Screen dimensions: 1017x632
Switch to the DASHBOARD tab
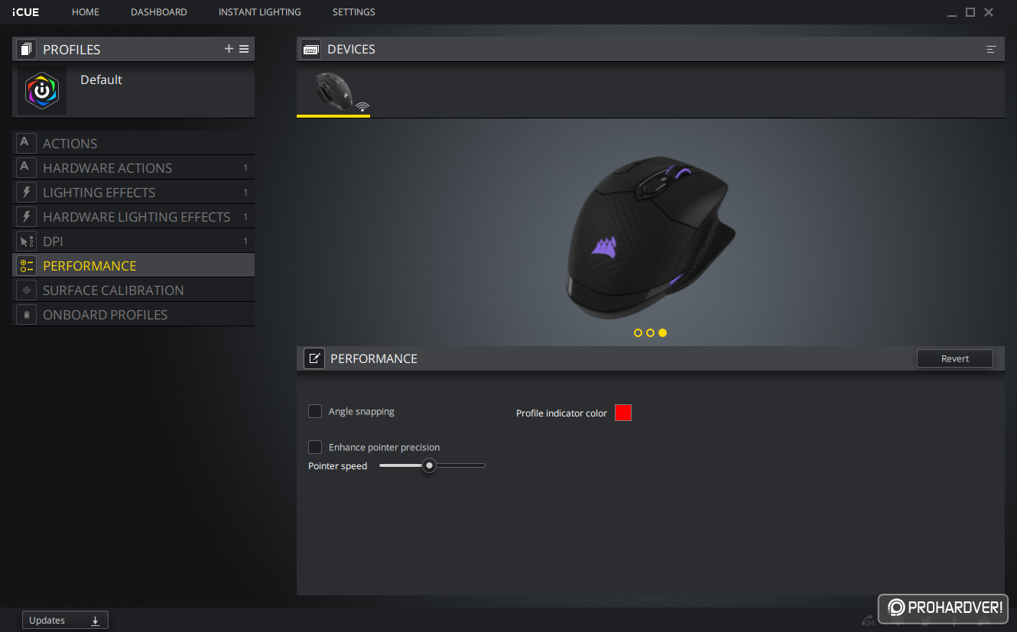click(x=159, y=12)
